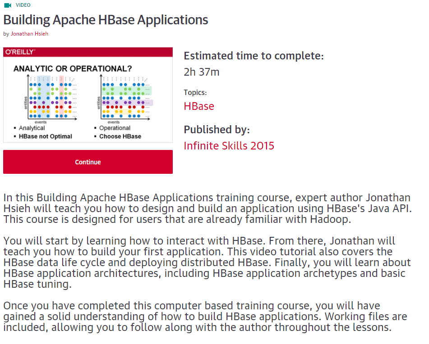Click the Estimated time to complete heading

tap(254, 56)
